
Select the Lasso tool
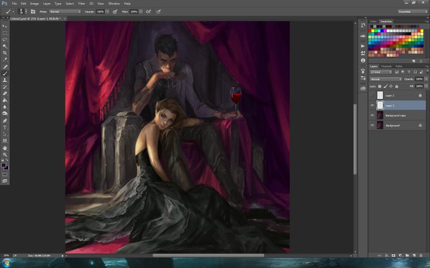[x=5, y=40]
